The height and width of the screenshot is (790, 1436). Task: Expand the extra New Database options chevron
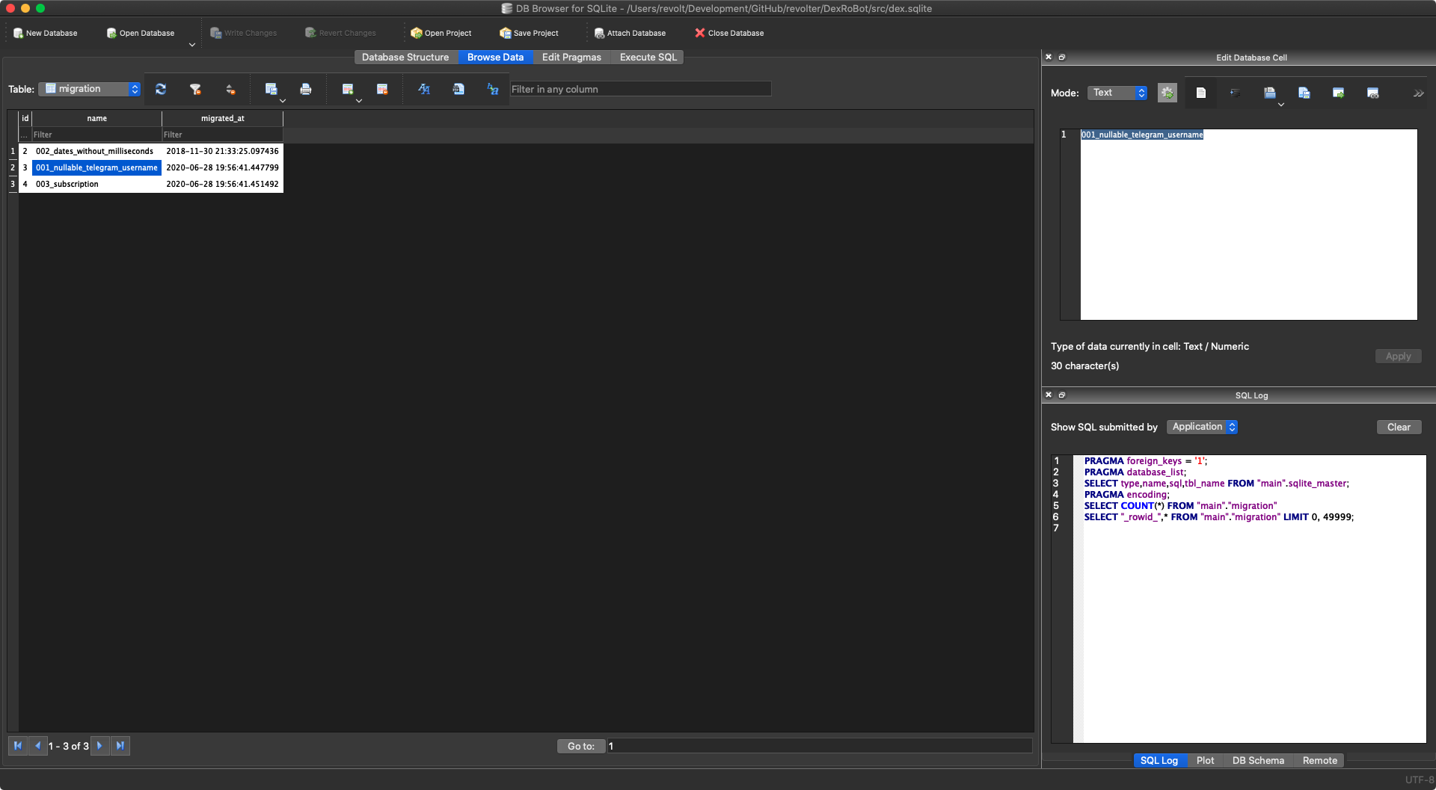pos(192,45)
